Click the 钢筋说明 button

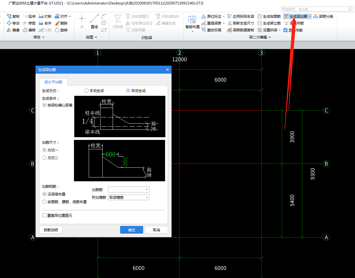pos(51,230)
